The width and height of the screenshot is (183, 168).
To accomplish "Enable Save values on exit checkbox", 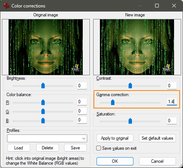I will (x=98, y=148).
